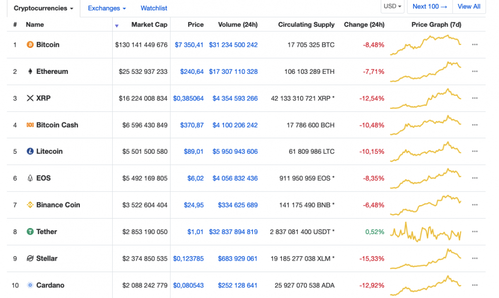The image size is (499, 298).
Task: Open the three-dot menu for Stellar row
Action: click(x=475, y=258)
